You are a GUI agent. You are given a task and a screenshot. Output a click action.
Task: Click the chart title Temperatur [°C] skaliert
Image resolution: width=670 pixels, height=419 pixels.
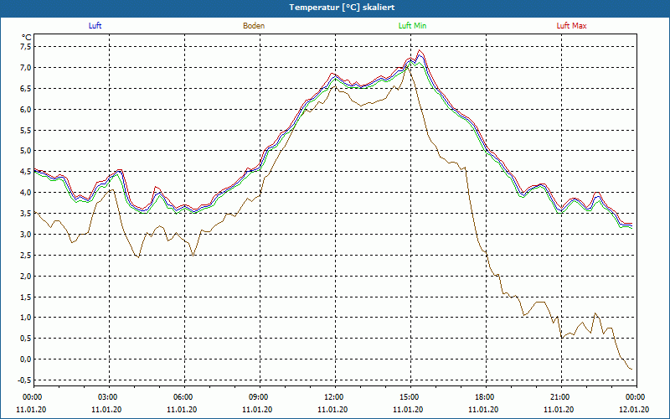point(342,8)
